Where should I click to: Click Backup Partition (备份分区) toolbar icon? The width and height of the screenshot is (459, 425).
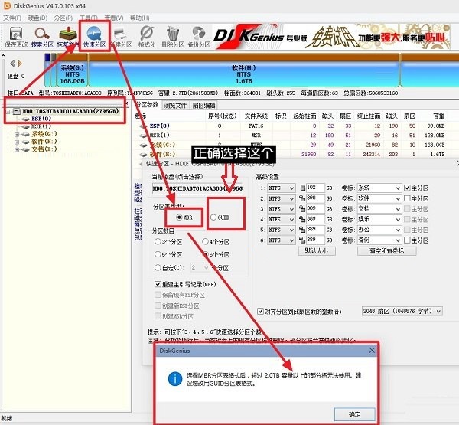pyautogui.click(x=199, y=37)
